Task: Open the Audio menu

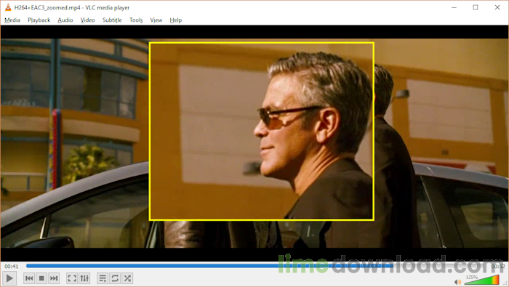Action: pyautogui.click(x=65, y=20)
